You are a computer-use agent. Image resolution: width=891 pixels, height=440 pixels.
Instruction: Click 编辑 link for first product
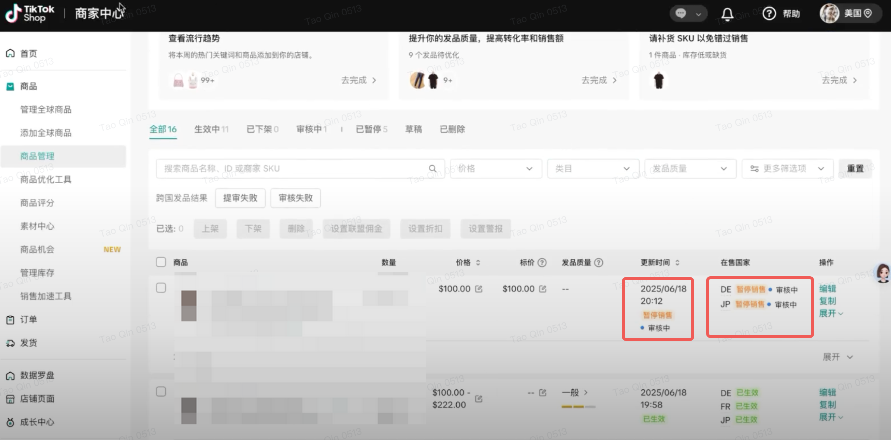[827, 288]
